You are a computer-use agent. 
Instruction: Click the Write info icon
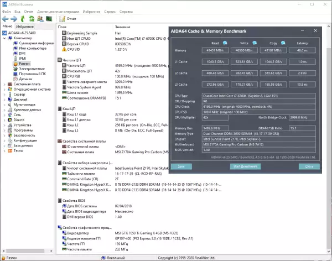coord(255,43)
